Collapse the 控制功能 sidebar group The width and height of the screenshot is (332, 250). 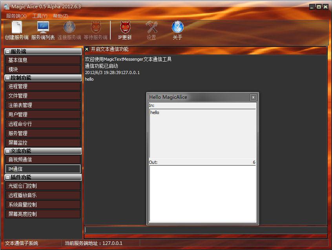(x=7, y=78)
